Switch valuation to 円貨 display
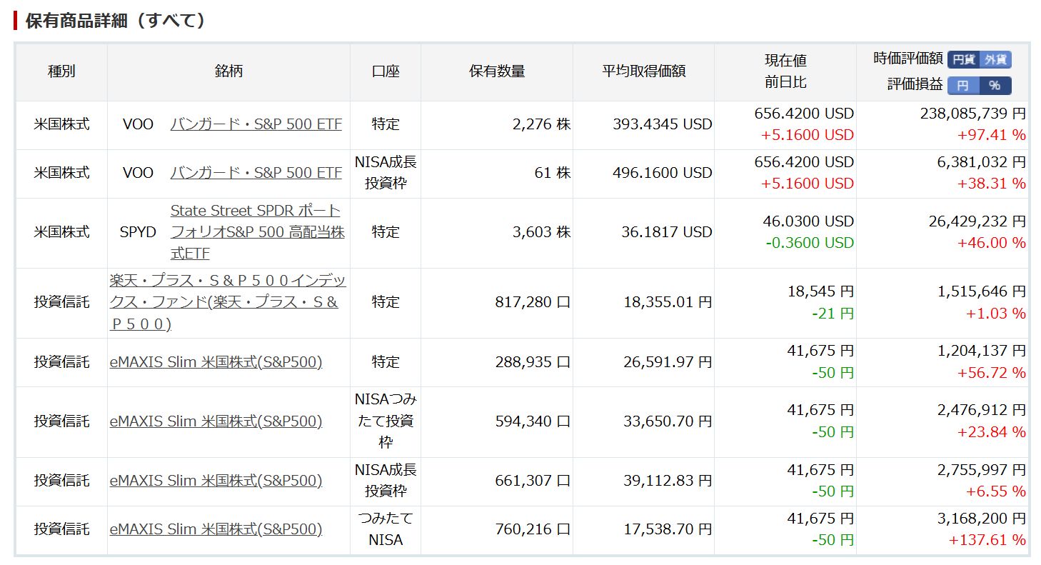 click(963, 60)
